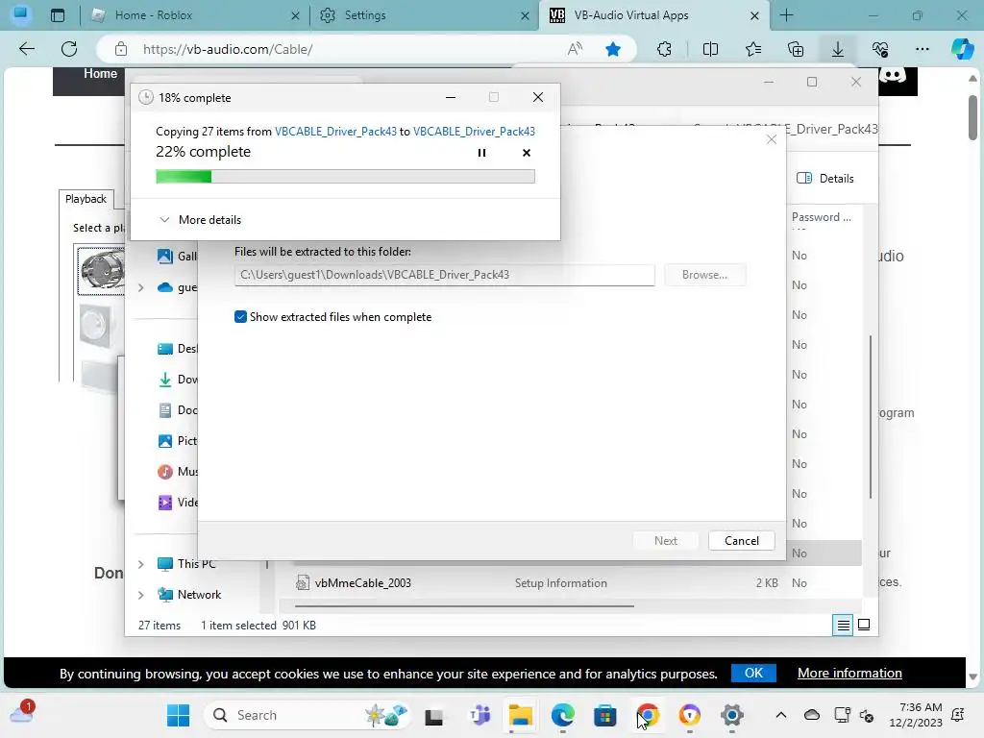Screen dimensions: 984x738
Task: Open Browser essentials heart icon
Action: pyautogui.click(x=880, y=49)
